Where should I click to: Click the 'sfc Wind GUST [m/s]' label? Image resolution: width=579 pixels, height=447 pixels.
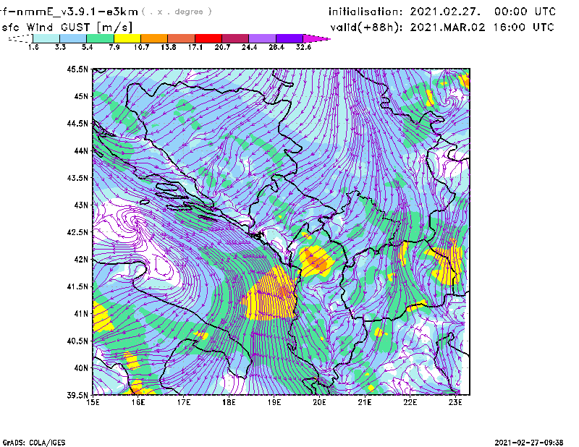tap(67, 27)
